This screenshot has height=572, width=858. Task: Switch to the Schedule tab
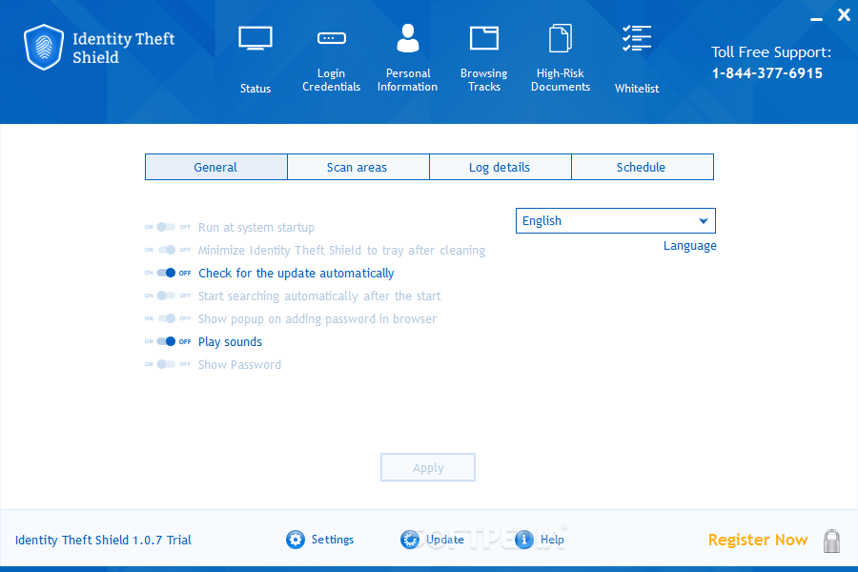(643, 167)
